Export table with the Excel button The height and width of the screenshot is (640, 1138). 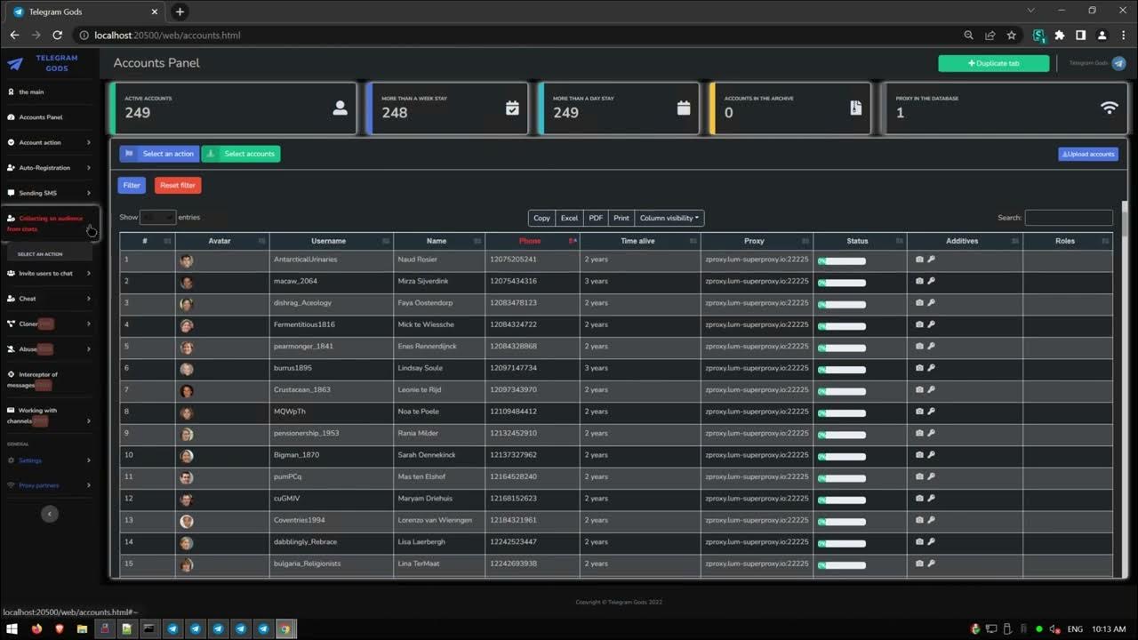click(569, 218)
